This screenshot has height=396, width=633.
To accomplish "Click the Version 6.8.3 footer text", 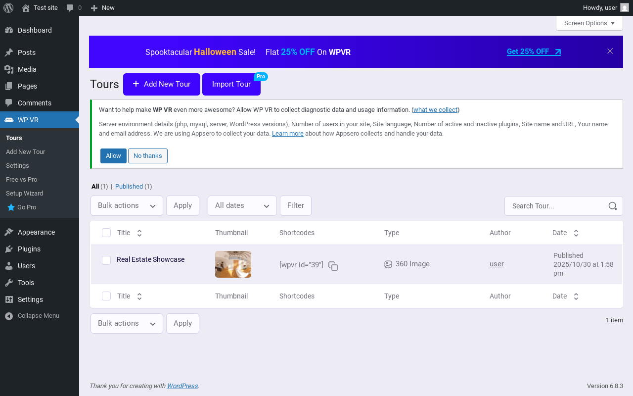I will (x=605, y=386).
